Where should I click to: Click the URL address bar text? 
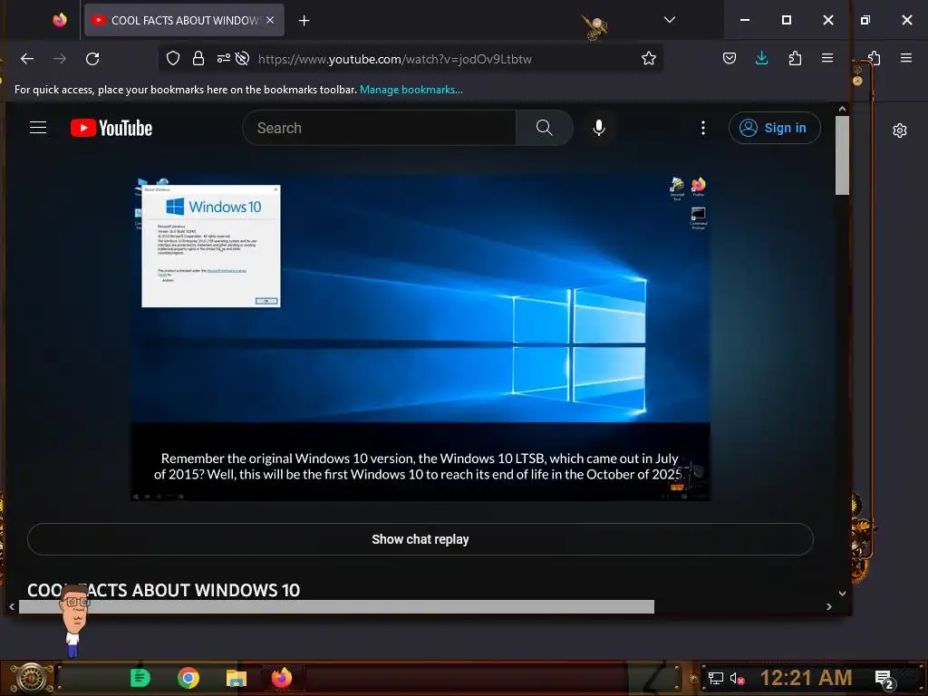click(x=395, y=59)
